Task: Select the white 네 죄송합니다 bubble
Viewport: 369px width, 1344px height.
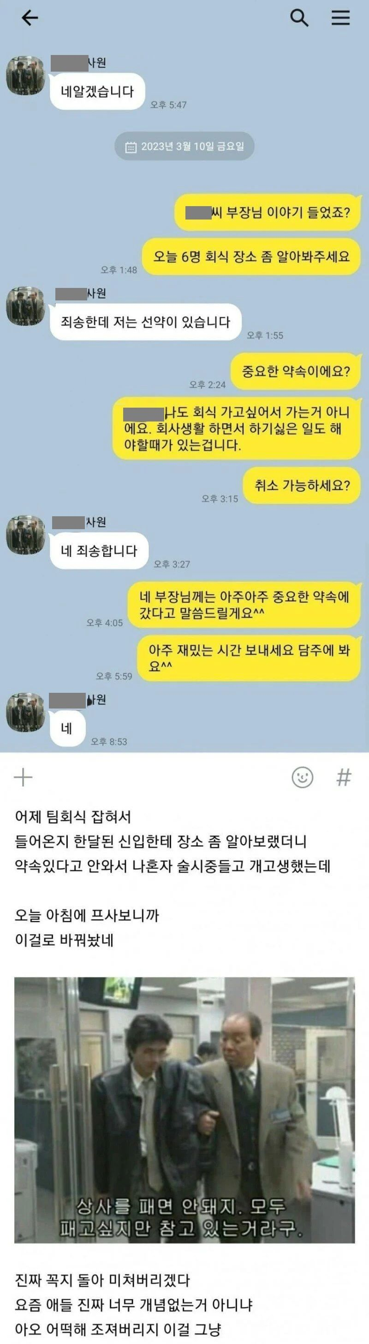Action: [99, 550]
